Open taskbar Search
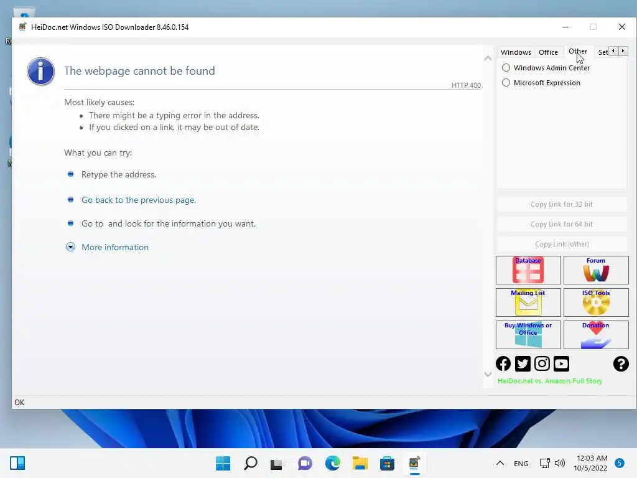 [x=250, y=463]
